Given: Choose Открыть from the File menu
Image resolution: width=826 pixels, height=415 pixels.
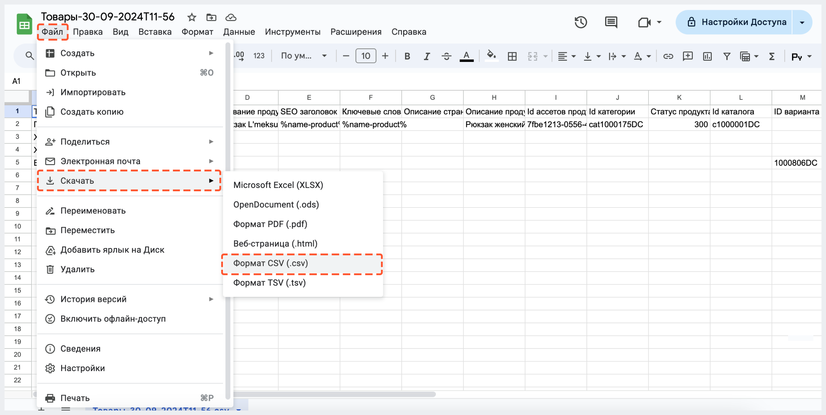Looking at the screenshot, I should [130, 73].
